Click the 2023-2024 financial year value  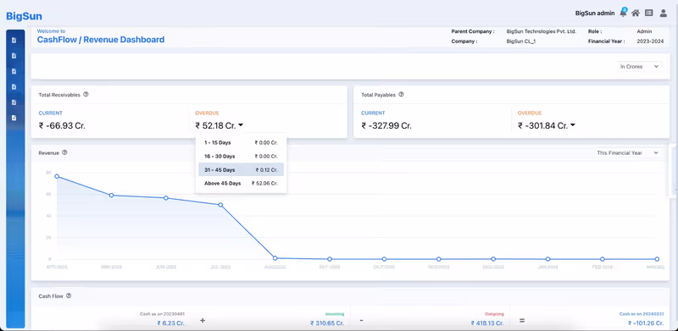point(650,41)
